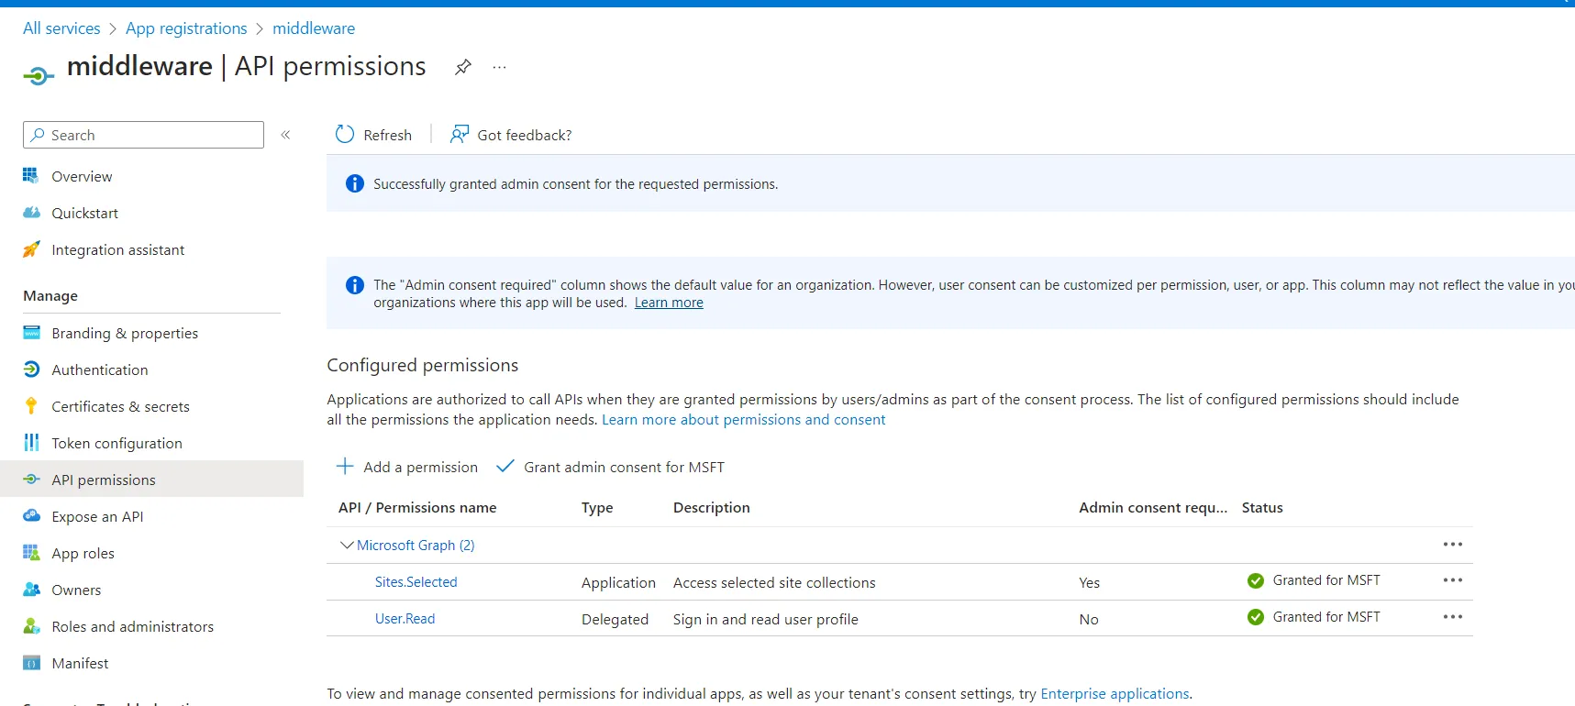Click the Branding & properties icon
The image size is (1575, 706).
point(31,332)
